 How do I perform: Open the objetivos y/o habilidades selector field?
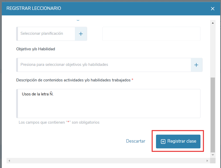[x=103, y=65]
